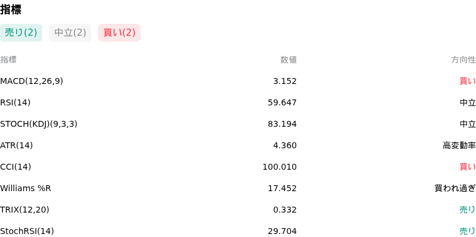Click the 買われ過ぎ signal for Williams %R
This screenshot has width=476, height=237.
455,188
